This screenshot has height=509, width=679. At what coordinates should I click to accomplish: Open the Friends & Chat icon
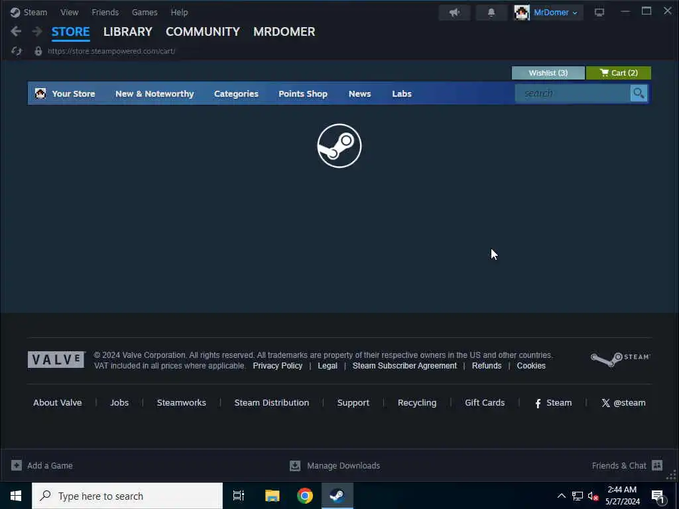[657, 465]
